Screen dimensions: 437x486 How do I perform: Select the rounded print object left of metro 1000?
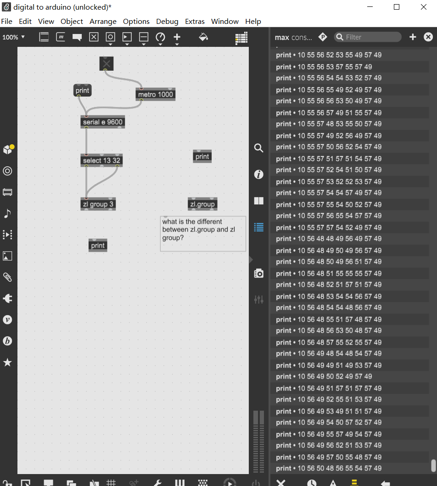(82, 90)
